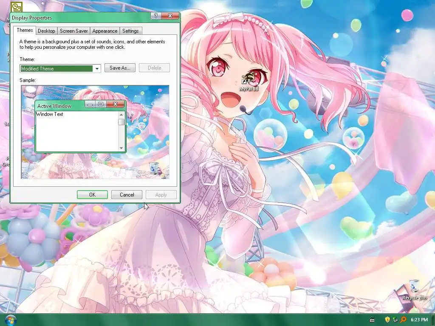Click the Show Desktop strip beside the clock
The height and width of the screenshot is (326, 435).
tap(433, 320)
